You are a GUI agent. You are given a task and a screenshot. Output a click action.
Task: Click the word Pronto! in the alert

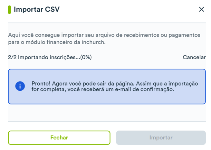(41, 83)
